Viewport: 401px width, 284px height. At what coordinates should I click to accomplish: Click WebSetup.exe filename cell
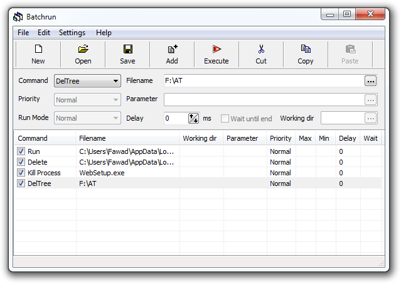(102, 173)
